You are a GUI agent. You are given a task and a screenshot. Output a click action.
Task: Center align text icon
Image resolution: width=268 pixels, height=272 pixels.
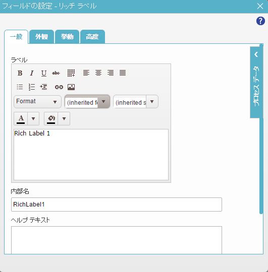(x=98, y=73)
